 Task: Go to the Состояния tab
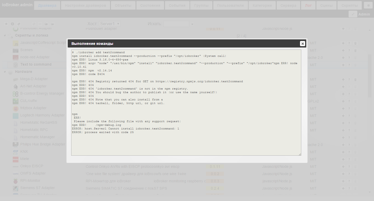pyautogui.click(x=150, y=5)
